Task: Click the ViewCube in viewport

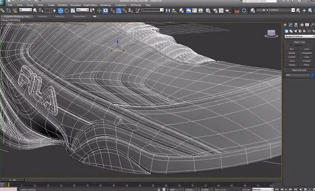Action: [271, 34]
